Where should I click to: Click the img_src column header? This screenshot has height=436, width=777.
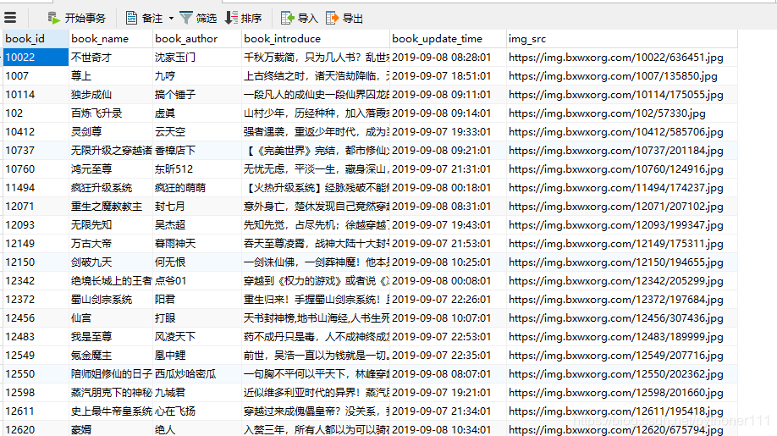click(622, 39)
